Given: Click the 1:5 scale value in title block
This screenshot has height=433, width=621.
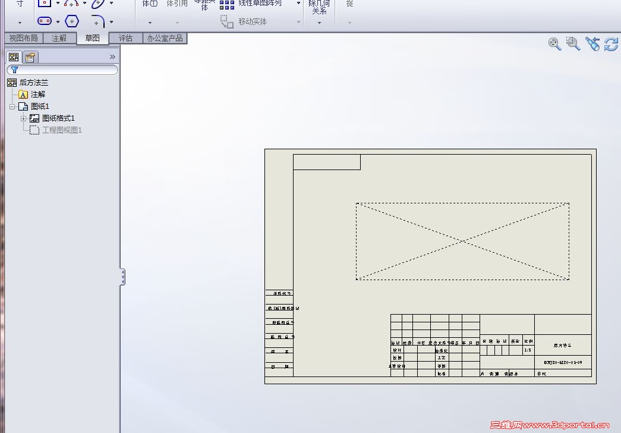Looking at the screenshot, I should 528,350.
